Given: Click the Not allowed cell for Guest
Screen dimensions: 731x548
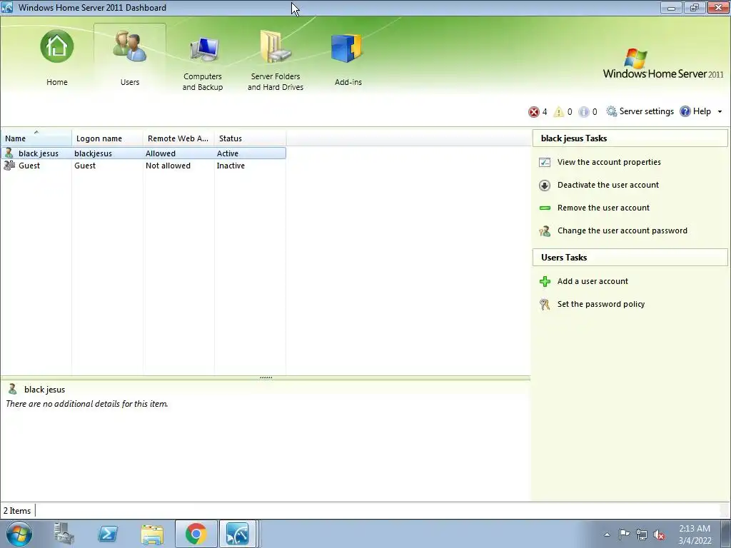Looking at the screenshot, I should coord(168,166).
